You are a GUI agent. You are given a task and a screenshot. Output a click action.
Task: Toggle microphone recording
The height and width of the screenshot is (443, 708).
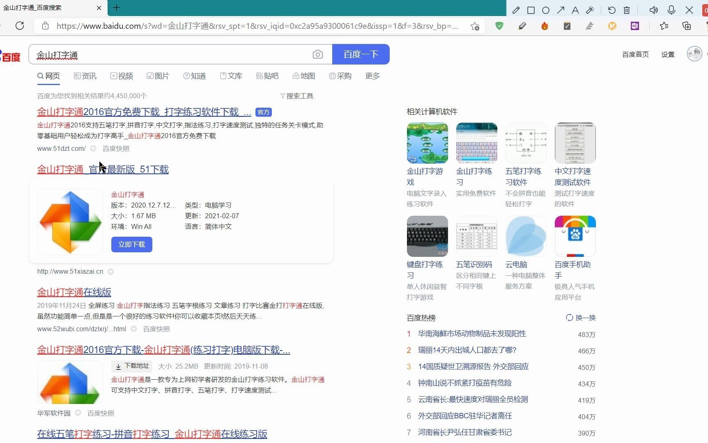coord(671,10)
